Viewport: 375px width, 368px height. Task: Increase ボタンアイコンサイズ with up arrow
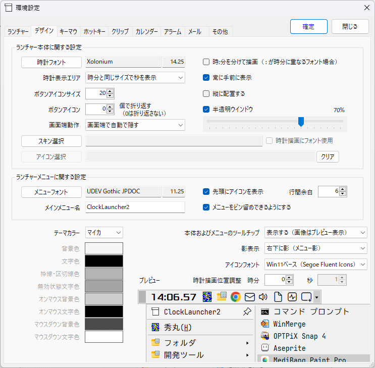(110, 91)
